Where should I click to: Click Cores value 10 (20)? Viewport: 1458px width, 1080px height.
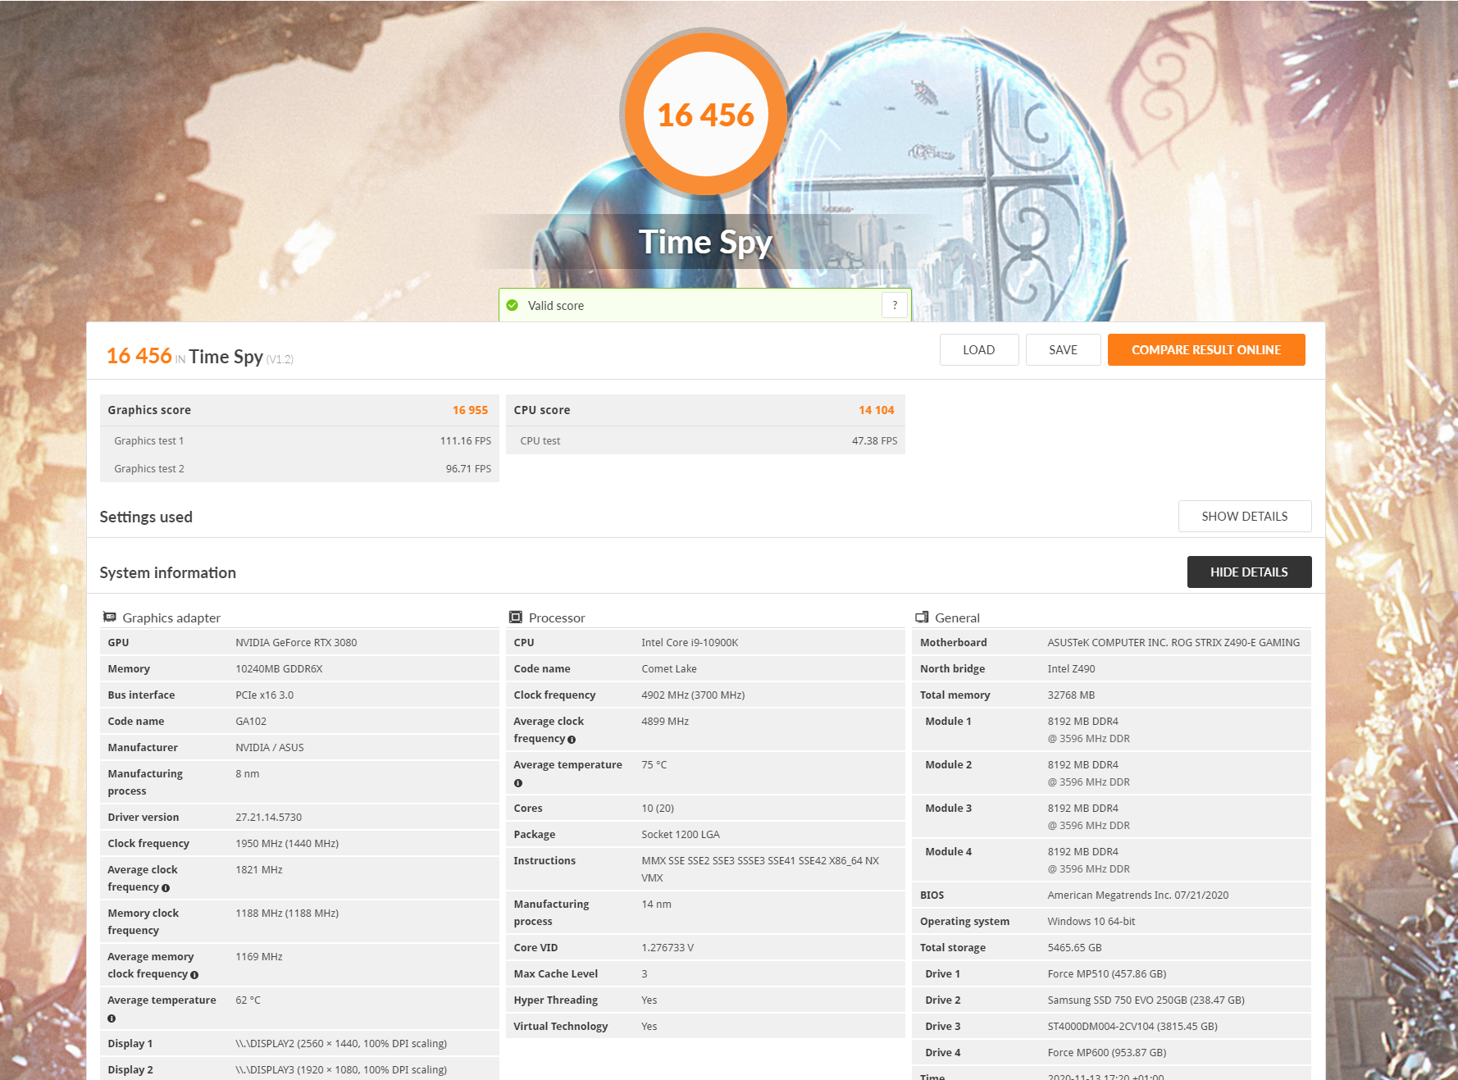(658, 809)
